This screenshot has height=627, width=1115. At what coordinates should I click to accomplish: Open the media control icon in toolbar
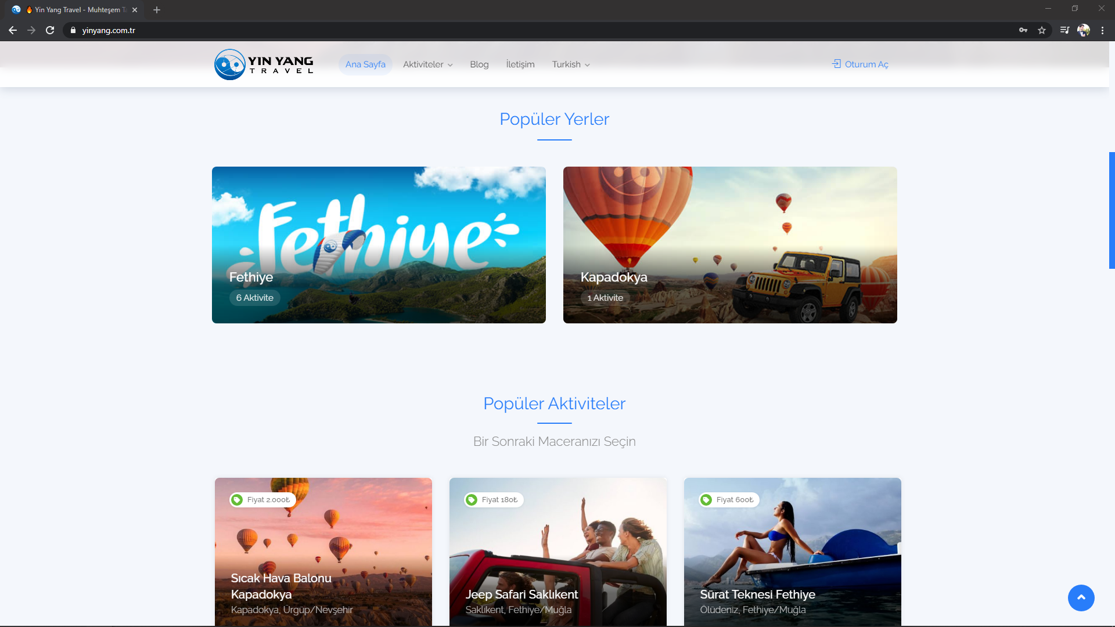(1064, 30)
